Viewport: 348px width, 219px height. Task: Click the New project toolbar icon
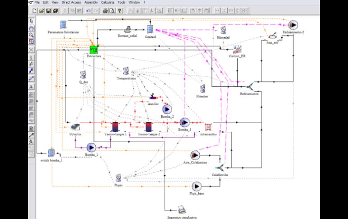pos(34,10)
